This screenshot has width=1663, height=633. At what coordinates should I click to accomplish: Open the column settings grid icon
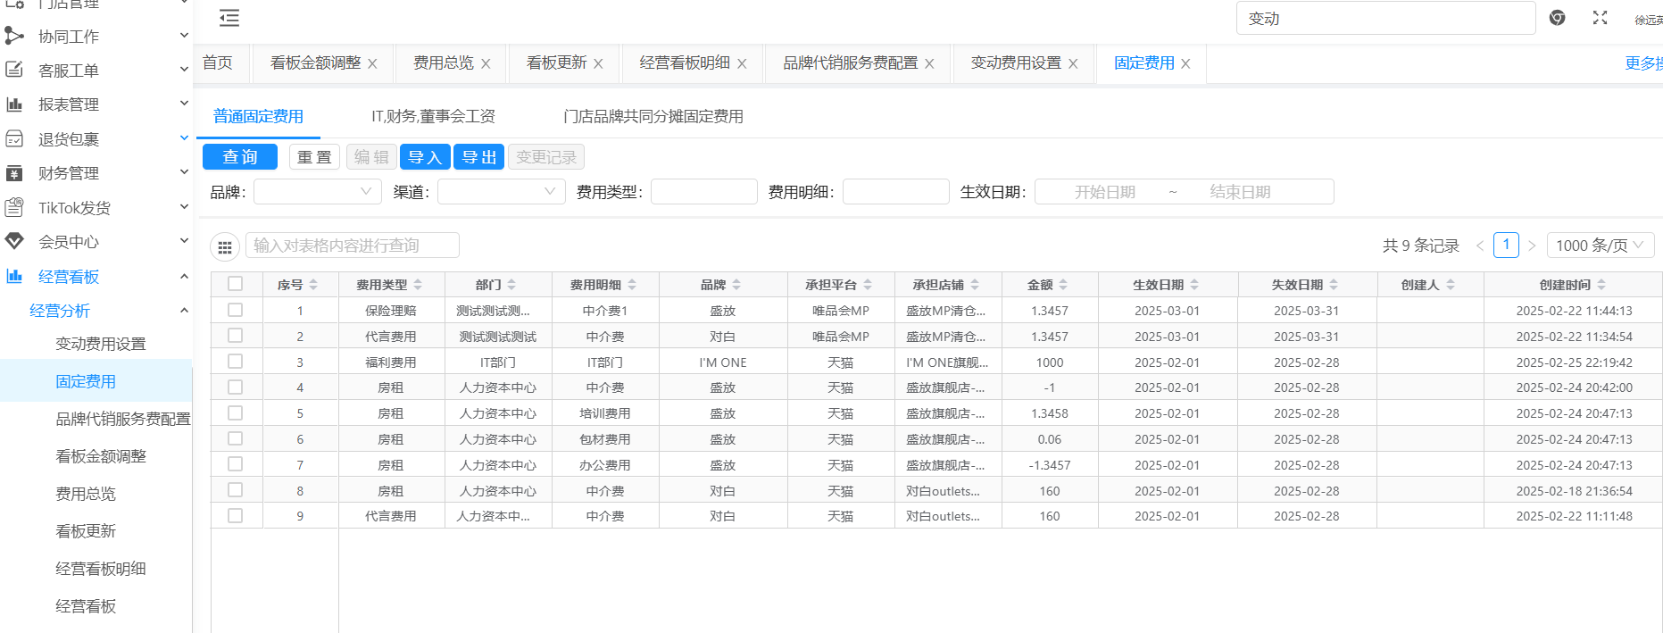pyautogui.click(x=225, y=247)
